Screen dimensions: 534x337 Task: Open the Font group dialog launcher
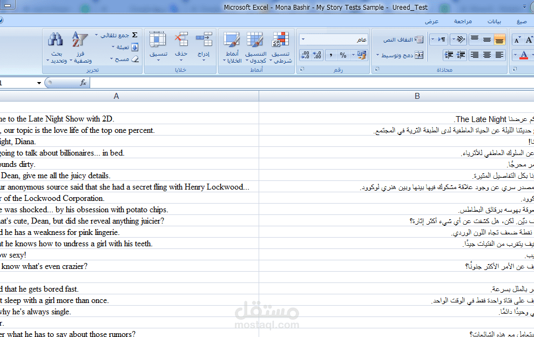click(x=515, y=69)
